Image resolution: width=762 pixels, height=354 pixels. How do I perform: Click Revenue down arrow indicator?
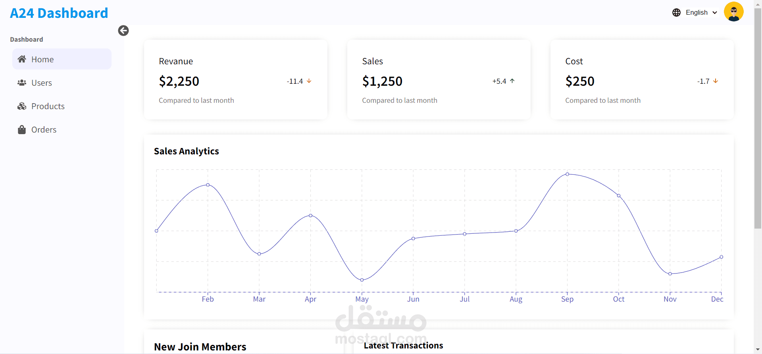click(x=309, y=81)
